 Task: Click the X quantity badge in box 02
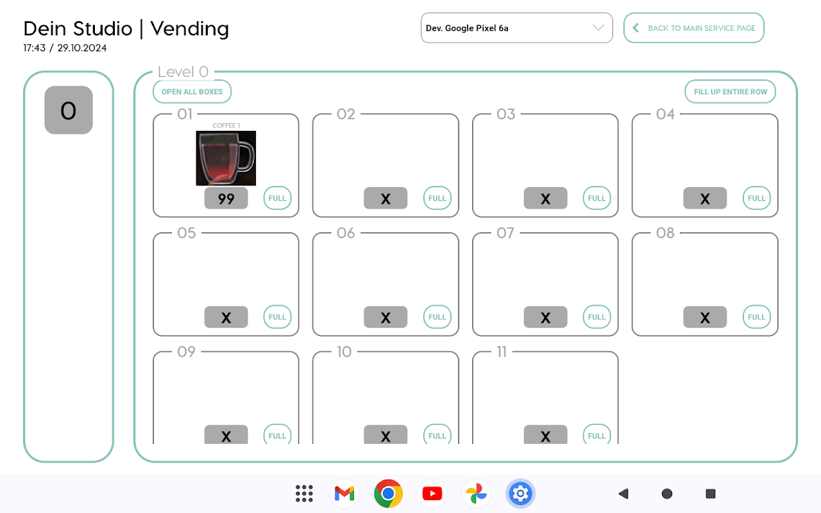(385, 198)
